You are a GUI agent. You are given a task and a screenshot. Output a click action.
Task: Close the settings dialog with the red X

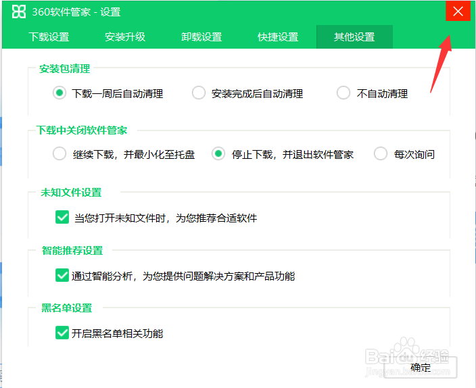click(458, 11)
